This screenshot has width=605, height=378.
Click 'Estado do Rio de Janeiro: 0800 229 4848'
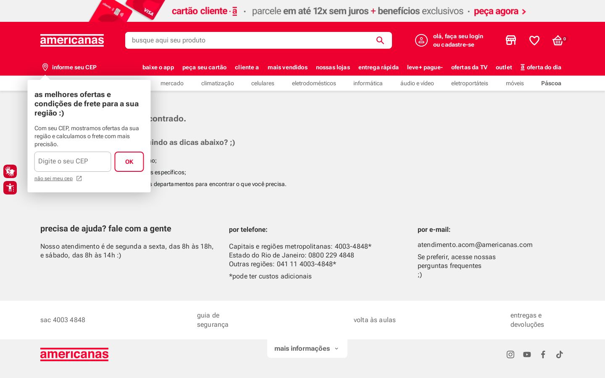pos(292,255)
